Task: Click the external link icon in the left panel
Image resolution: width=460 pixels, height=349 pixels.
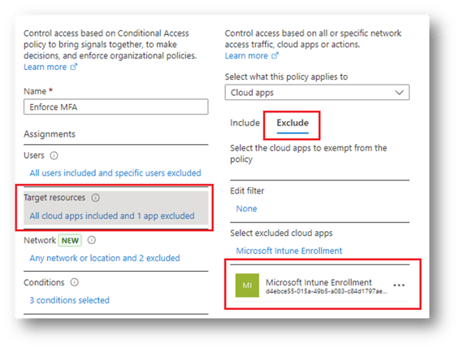Action: point(74,67)
